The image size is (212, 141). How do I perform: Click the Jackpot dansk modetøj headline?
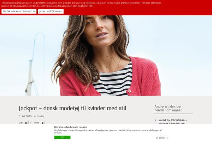[x=72, y=108]
